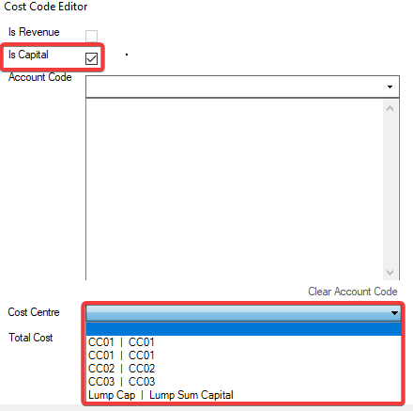The height and width of the screenshot is (411, 413).
Task: Click the account list scroll-down arrow
Action: tap(390, 272)
